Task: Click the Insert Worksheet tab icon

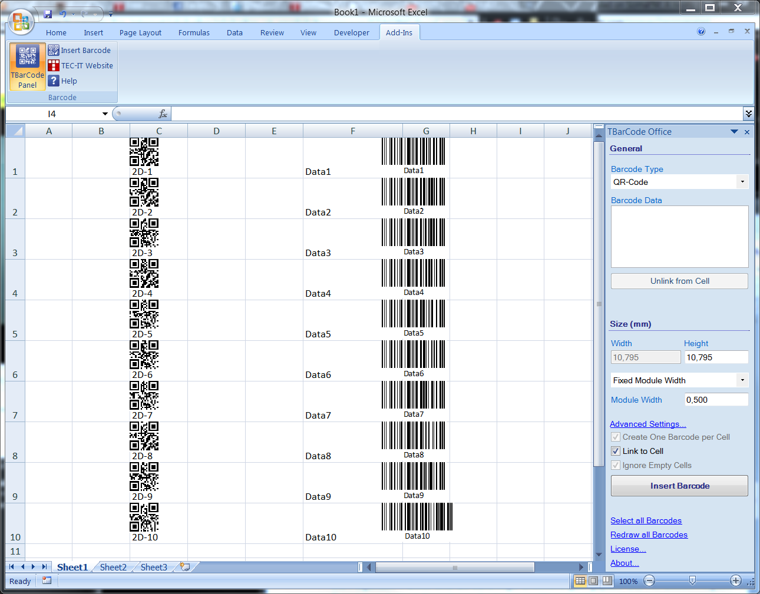Action: (x=185, y=567)
